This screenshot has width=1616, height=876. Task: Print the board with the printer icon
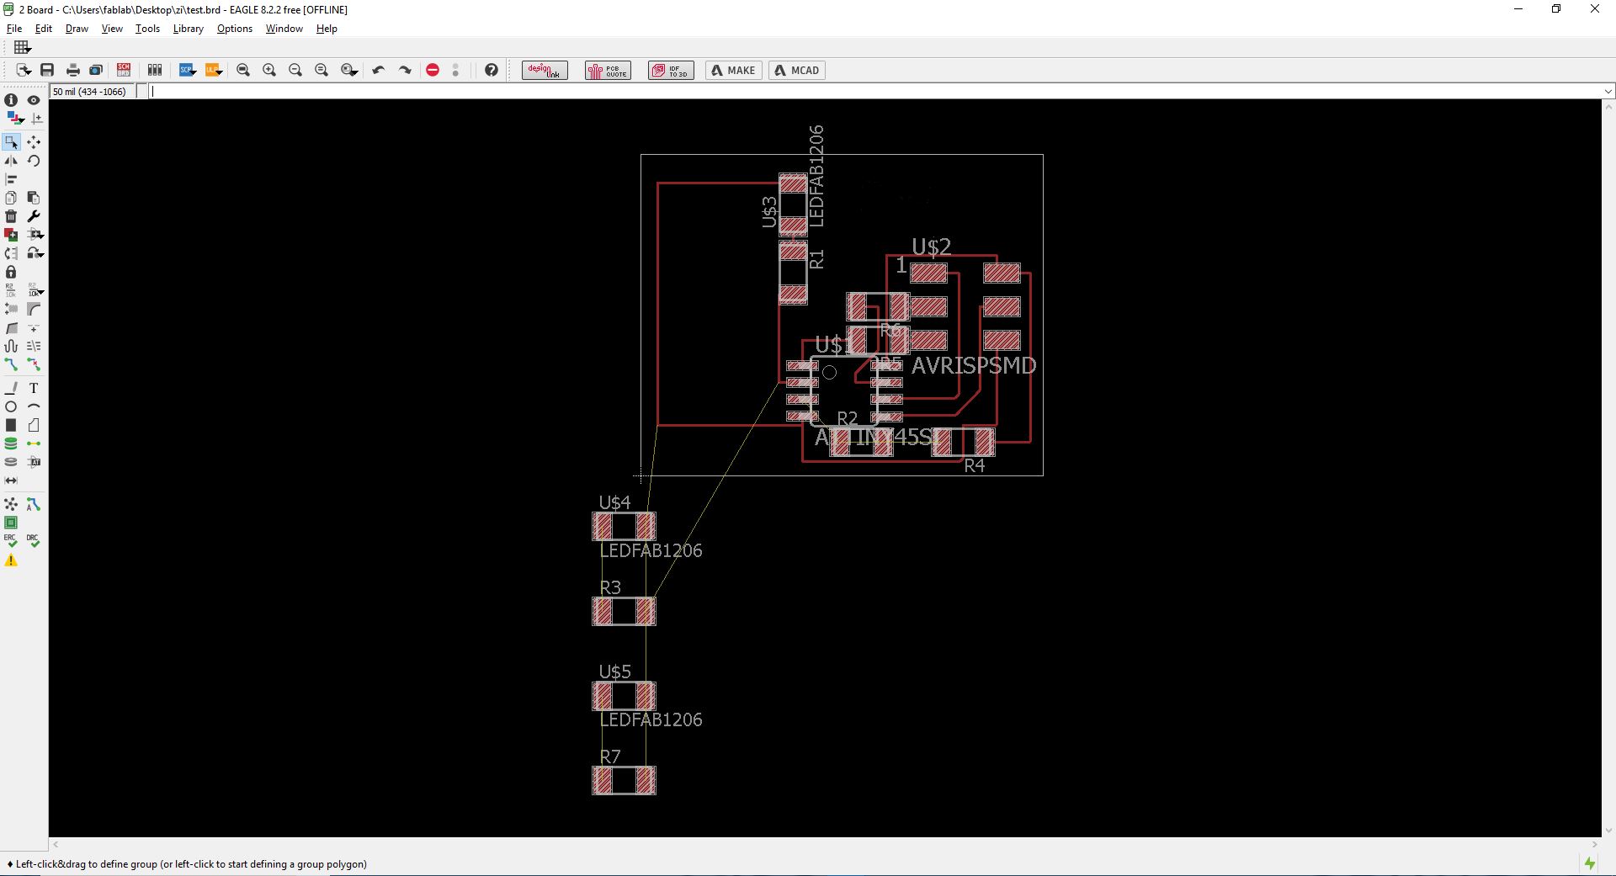point(73,71)
